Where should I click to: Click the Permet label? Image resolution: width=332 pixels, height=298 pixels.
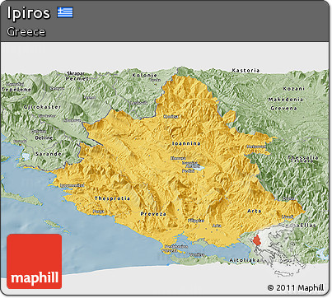[x=77, y=78]
